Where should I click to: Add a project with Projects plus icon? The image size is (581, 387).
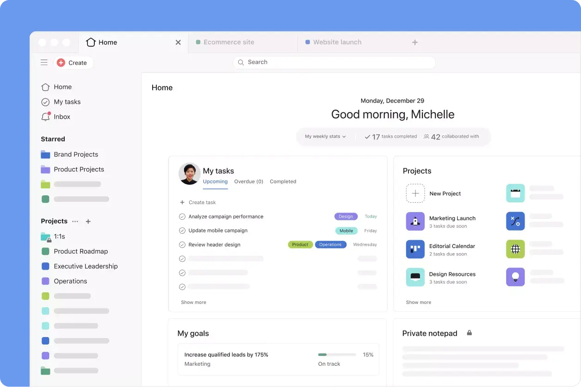pos(88,222)
